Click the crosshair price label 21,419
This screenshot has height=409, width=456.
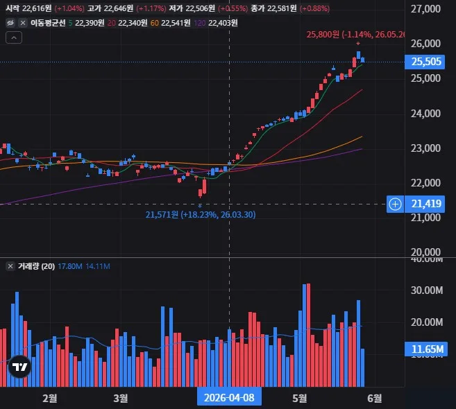coord(425,204)
